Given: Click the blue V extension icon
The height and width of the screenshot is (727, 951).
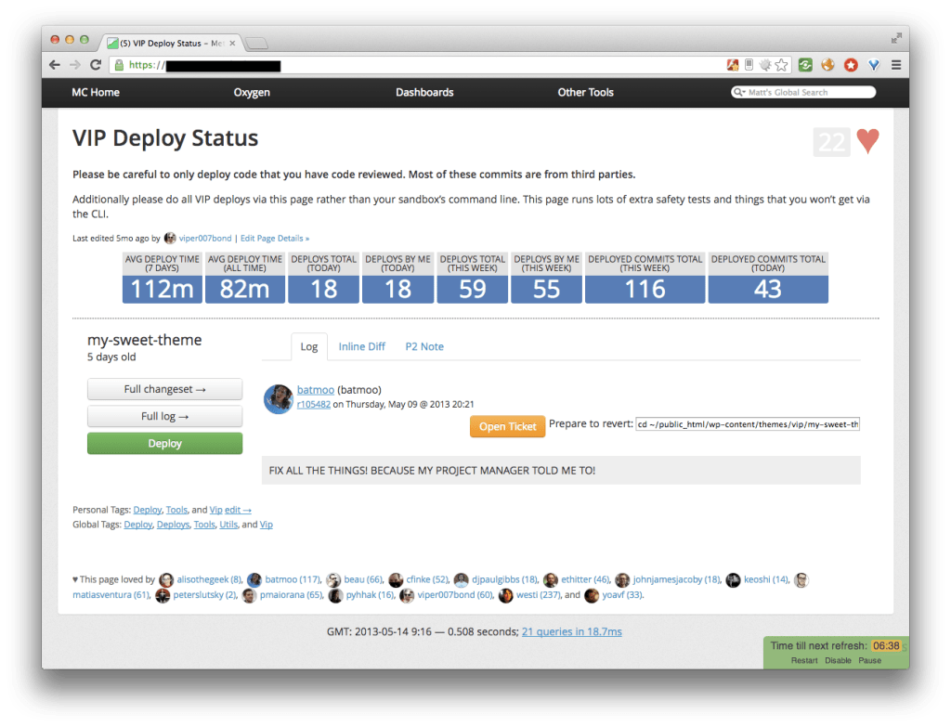Looking at the screenshot, I should click(x=873, y=65).
